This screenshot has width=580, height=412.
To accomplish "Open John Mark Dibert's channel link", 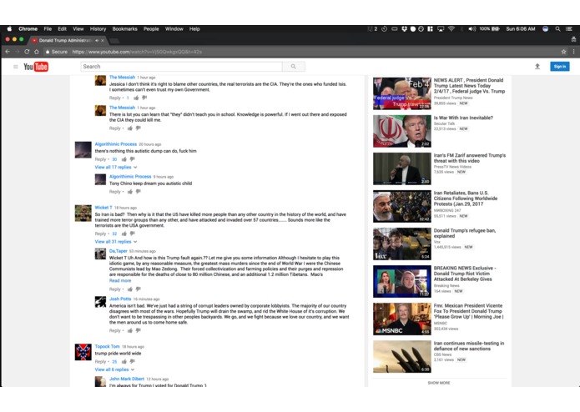I will 127,379.
